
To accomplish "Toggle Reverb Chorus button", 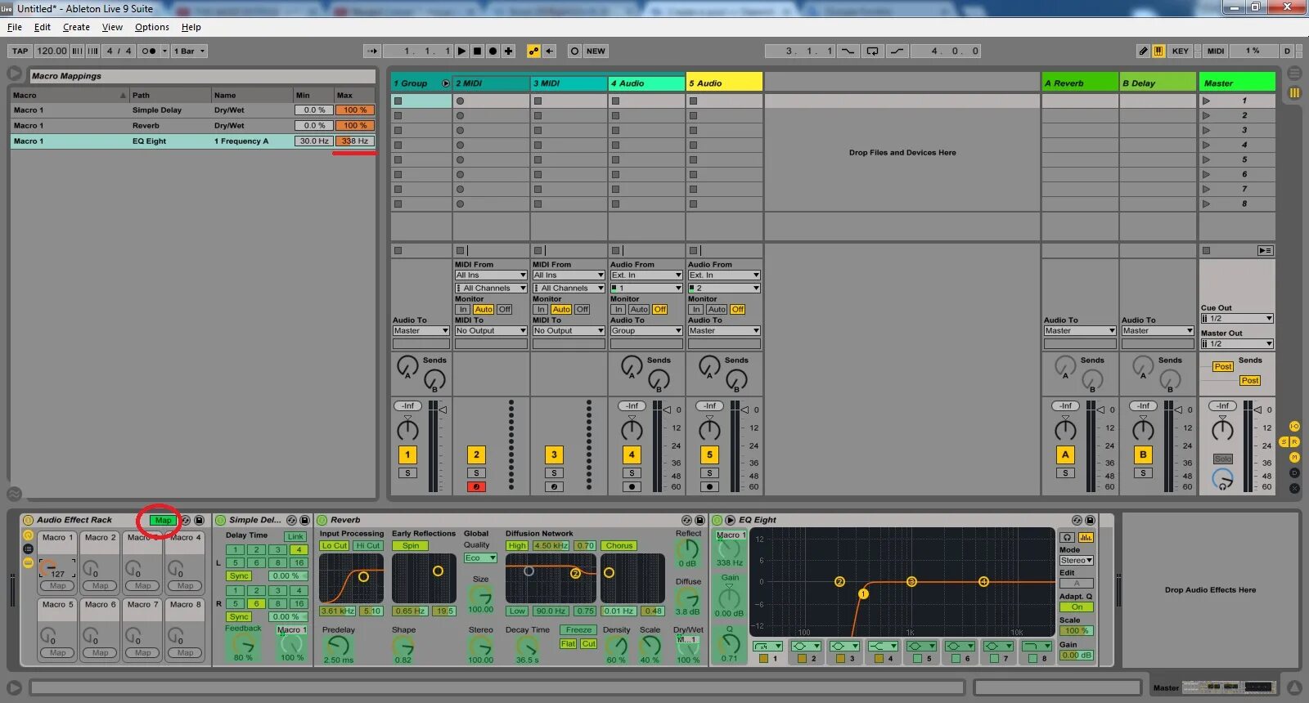I will click(x=619, y=546).
